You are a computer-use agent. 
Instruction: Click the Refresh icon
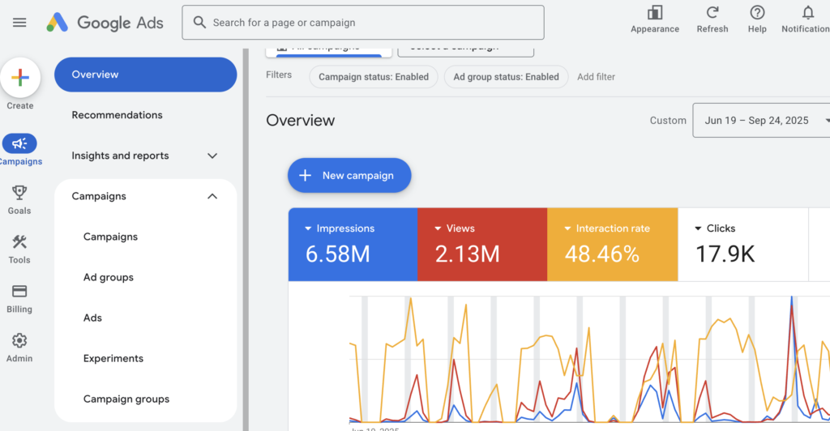click(712, 13)
